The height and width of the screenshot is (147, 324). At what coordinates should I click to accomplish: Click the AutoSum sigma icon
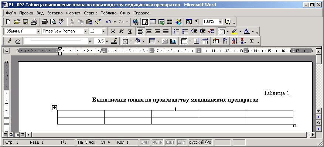pyautogui.click(x=252, y=41)
